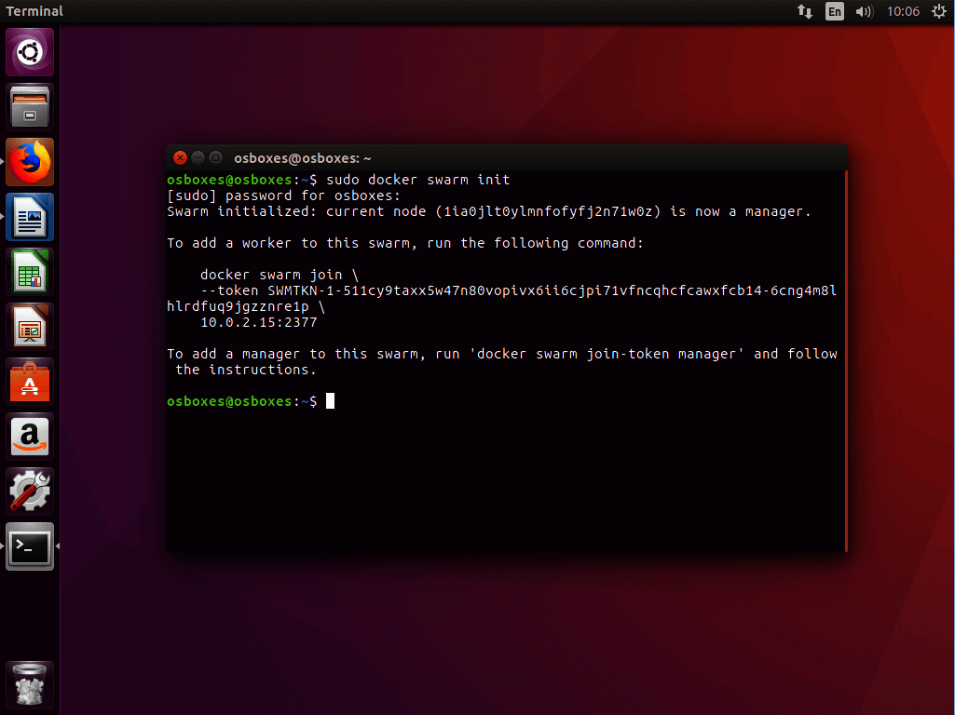Image resolution: width=955 pixels, height=715 pixels.
Task: Open the Ubuntu Dash search launcher
Action: point(30,52)
